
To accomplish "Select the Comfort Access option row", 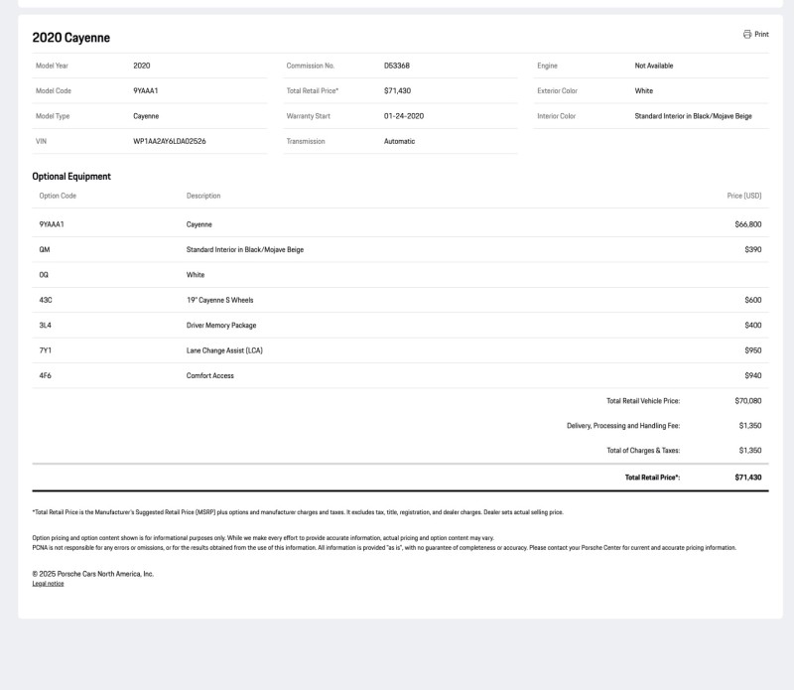I will pos(401,376).
